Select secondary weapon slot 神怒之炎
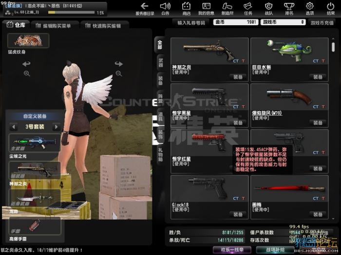 pos(35,170)
